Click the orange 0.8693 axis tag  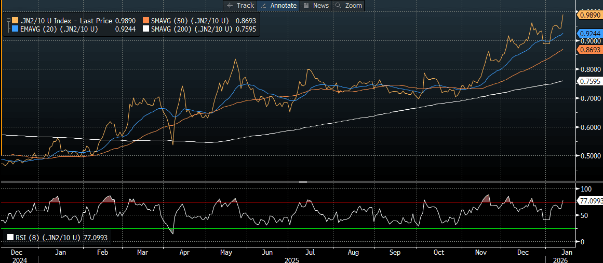point(591,49)
